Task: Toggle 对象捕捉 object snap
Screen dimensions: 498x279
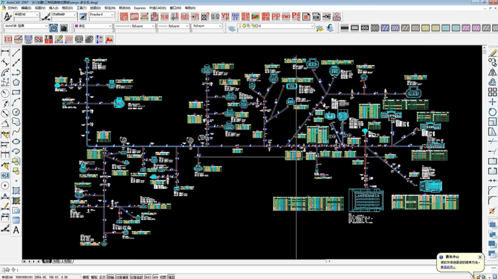Action: pos(122,277)
